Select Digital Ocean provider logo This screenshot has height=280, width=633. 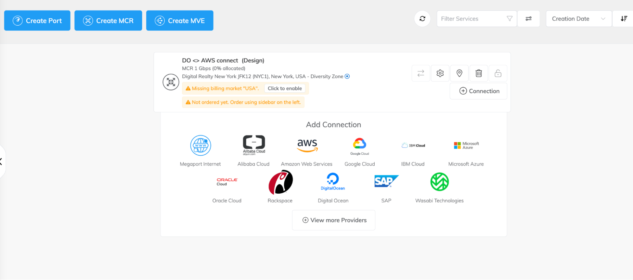click(333, 182)
